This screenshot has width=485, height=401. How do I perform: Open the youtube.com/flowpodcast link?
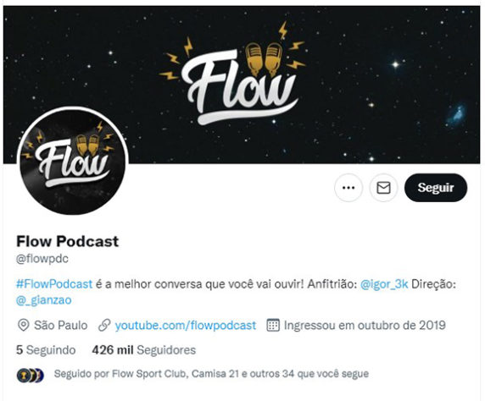coord(186,326)
